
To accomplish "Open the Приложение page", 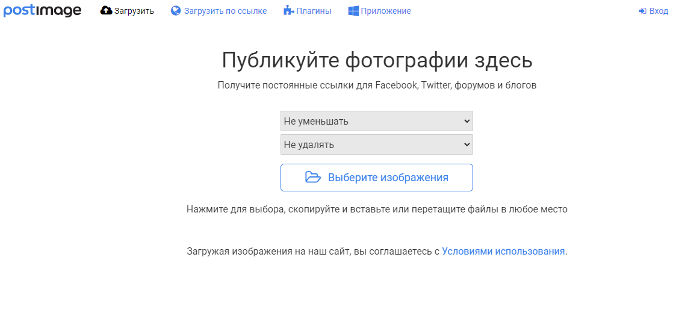I will 380,11.
